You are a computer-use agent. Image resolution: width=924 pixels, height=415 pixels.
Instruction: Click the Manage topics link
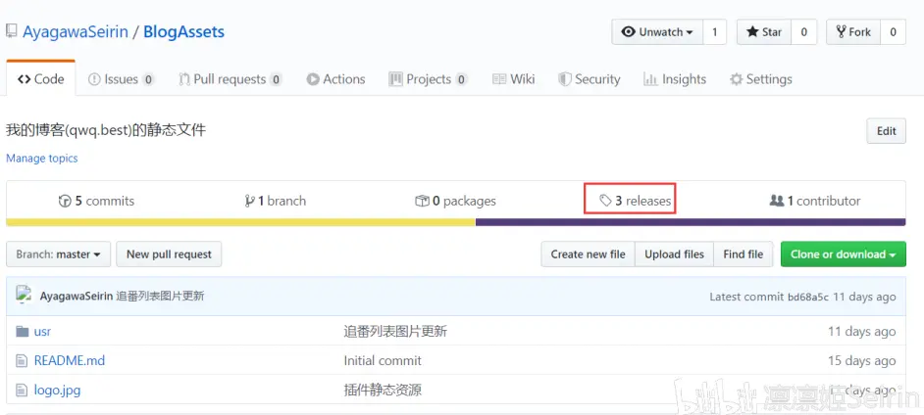pos(42,159)
